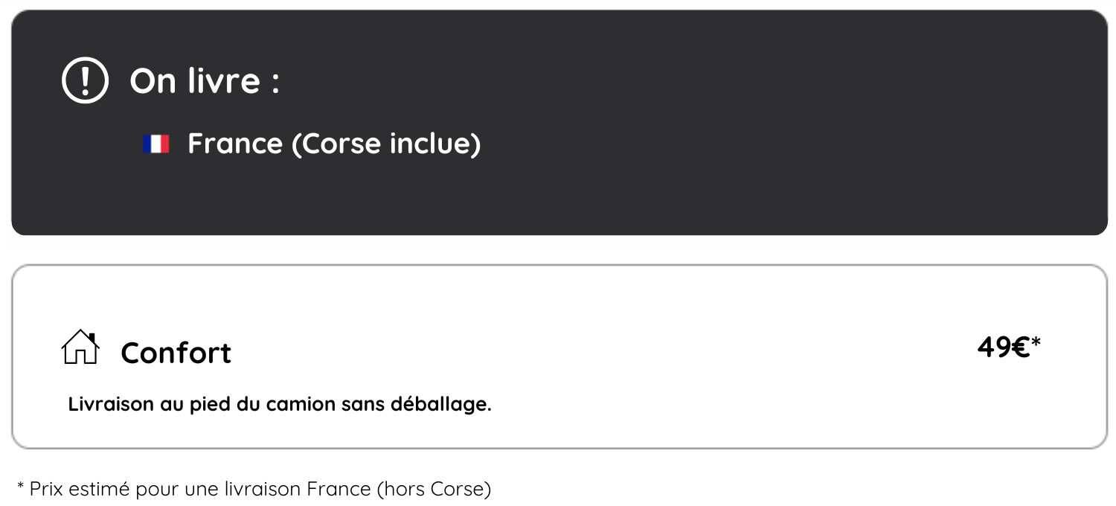This screenshot has width=1116, height=506.
Task: Click the 49€ price label
Action: pyautogui.click(x=1004, y=347)
